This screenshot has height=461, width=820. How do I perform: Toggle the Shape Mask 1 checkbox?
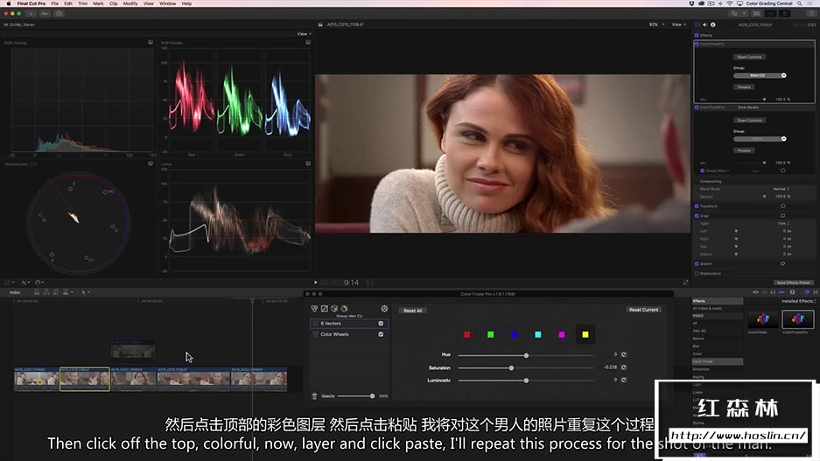tap(703, 171)
